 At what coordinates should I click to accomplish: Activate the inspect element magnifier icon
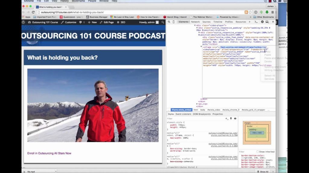[x=169, y=22]
